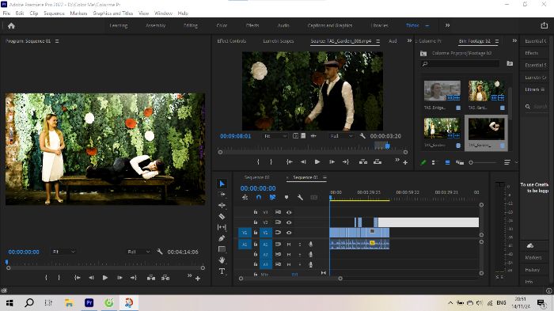Hide track V2 with eye icon
The width and height of the screenshot is (554, 311).
[289, 222]
